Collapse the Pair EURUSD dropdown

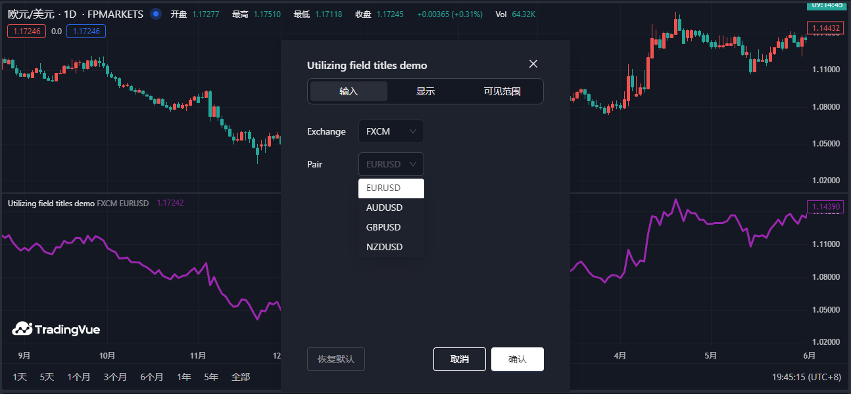click(x=391, y=164)
